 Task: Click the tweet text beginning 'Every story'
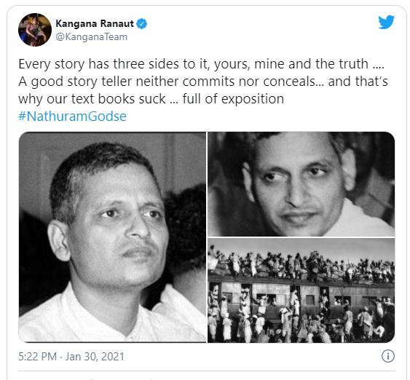pos(201,64)
